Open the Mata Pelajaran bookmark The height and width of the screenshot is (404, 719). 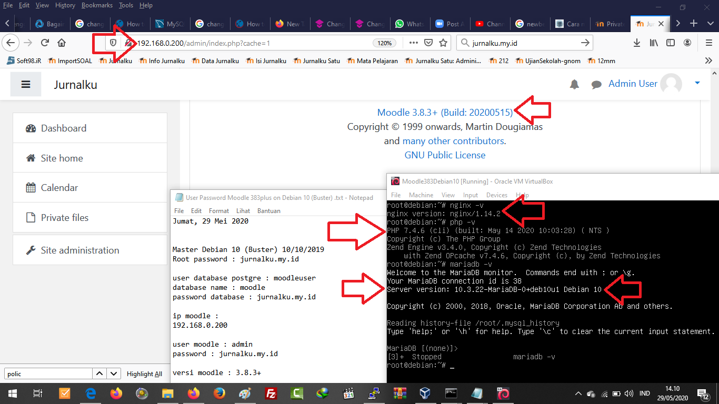tap(372, 60)
